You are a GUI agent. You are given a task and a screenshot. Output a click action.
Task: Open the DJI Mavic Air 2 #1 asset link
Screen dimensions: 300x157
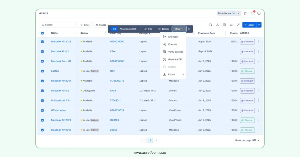point(61,100)
